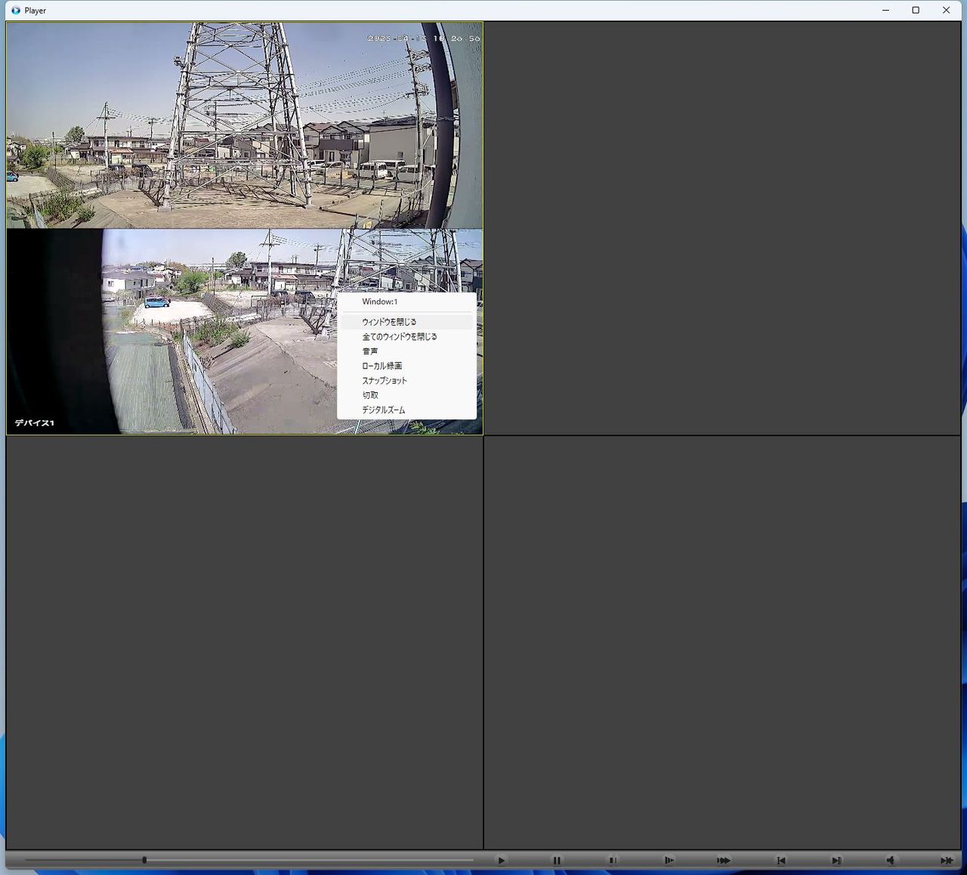This screenshot has width=967, height=875.
Task: Toggle 音声 in the context menu
Action: (x=370, y=351)
